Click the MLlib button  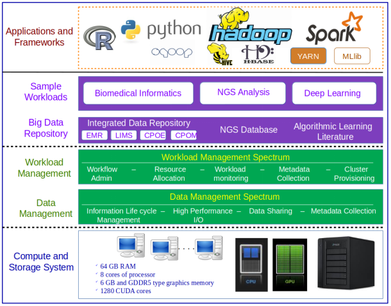pyautogui.click(x=352, y=56)
